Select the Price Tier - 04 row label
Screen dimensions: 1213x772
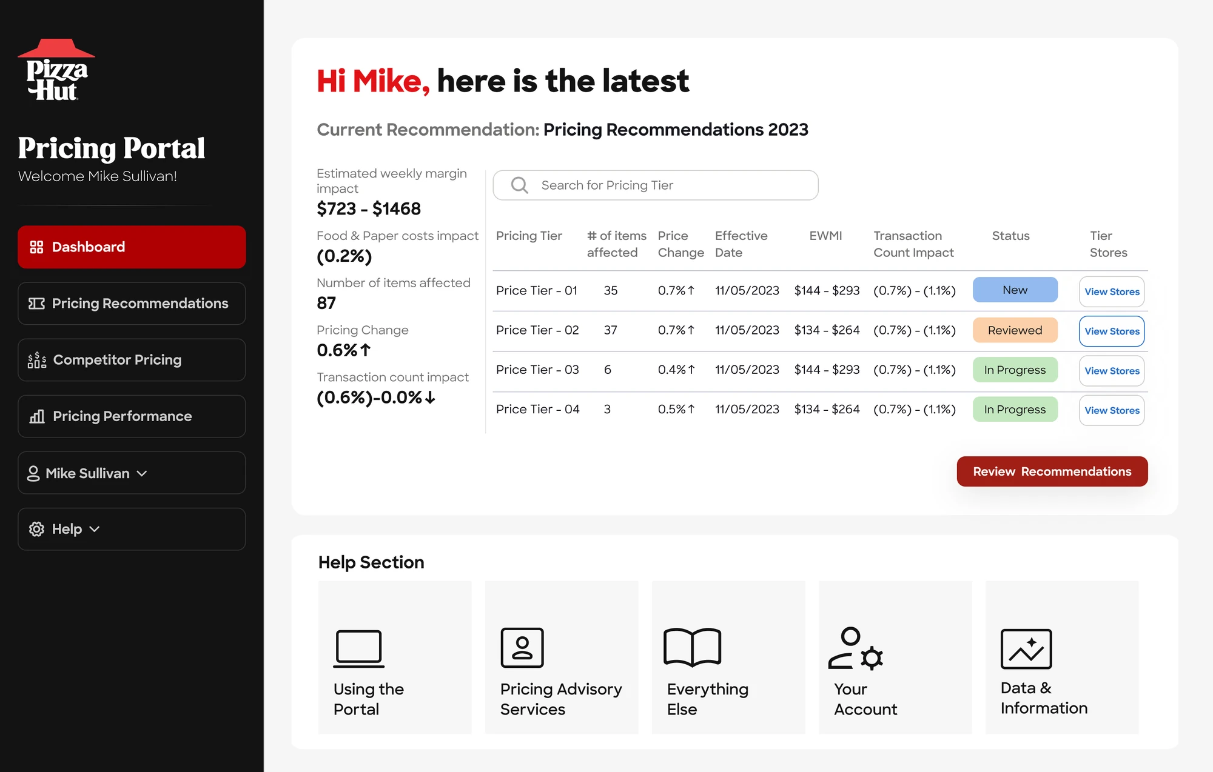(x=538, y=410)
